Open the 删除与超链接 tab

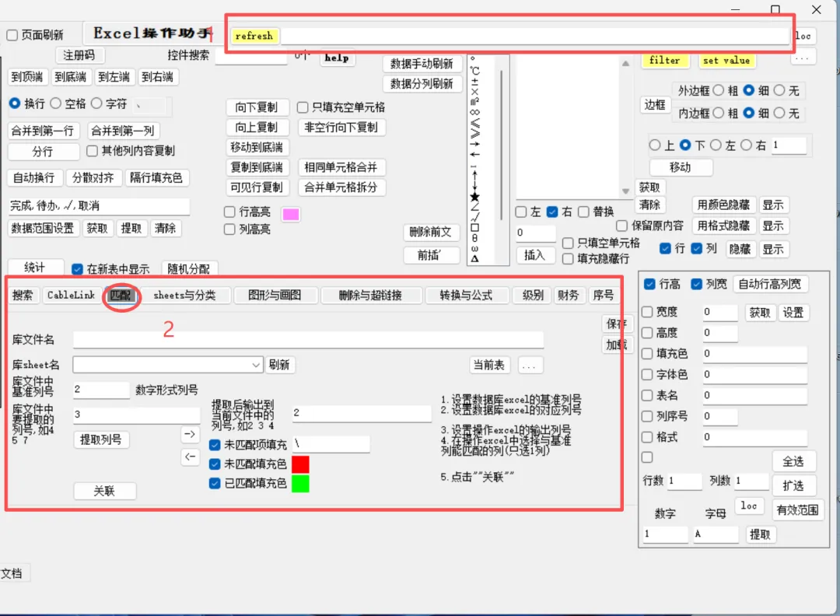pos(371,295)
